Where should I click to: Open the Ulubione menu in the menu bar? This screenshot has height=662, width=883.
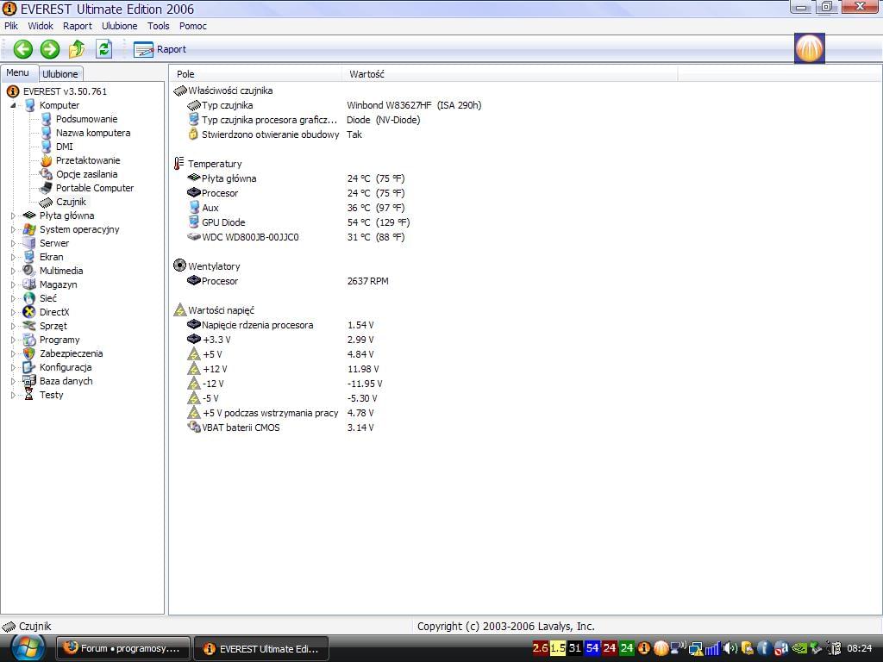pyautogui.click(x=119, y=26)
